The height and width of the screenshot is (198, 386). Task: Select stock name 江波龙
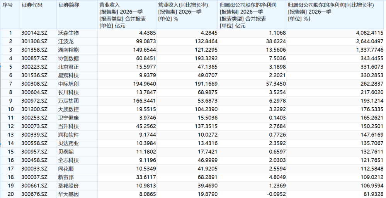click(x=66, y=42)
